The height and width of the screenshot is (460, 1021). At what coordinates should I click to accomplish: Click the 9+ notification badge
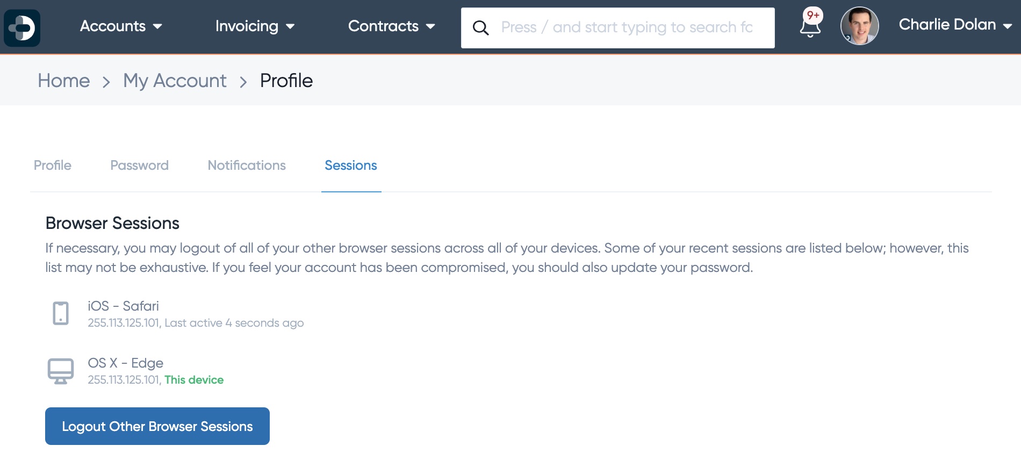tap(813, 15)
